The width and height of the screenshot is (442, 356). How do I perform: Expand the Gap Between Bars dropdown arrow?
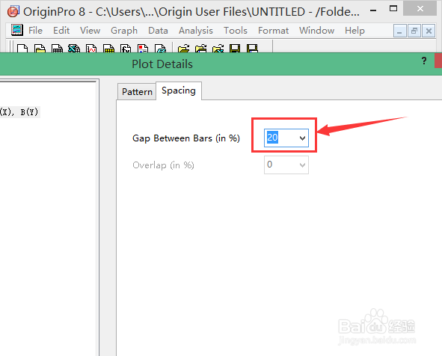click(x=302, y=138)
